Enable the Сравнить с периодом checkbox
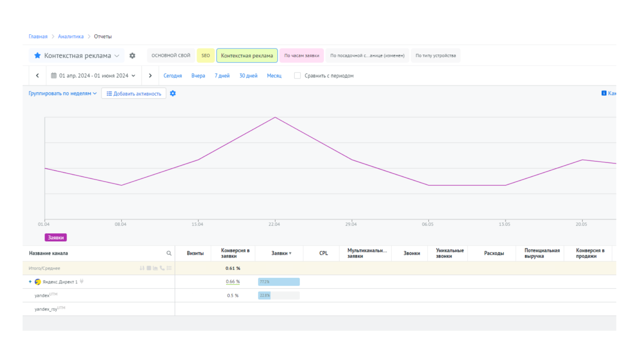The height and width of the screenshot is (359, 639). pyautogui.click(x=297, y=76)
